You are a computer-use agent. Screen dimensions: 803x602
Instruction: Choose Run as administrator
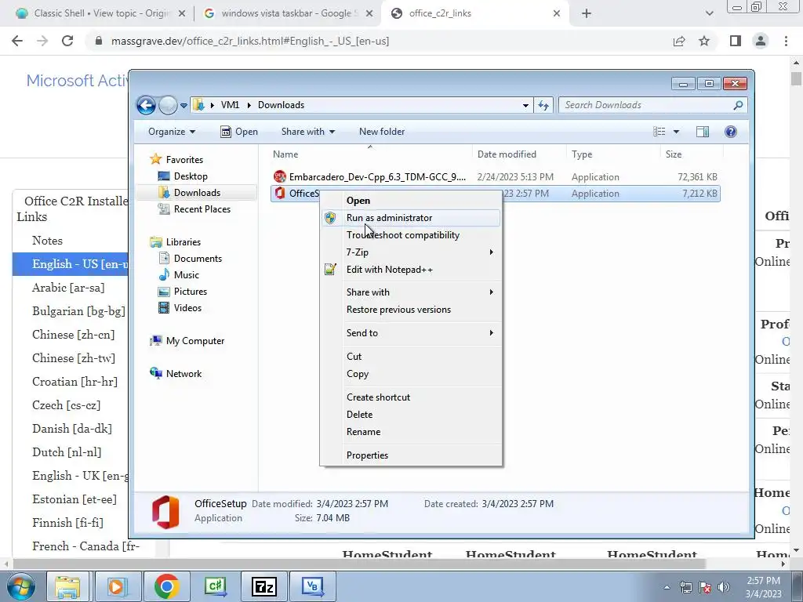(x=411, y=218)
